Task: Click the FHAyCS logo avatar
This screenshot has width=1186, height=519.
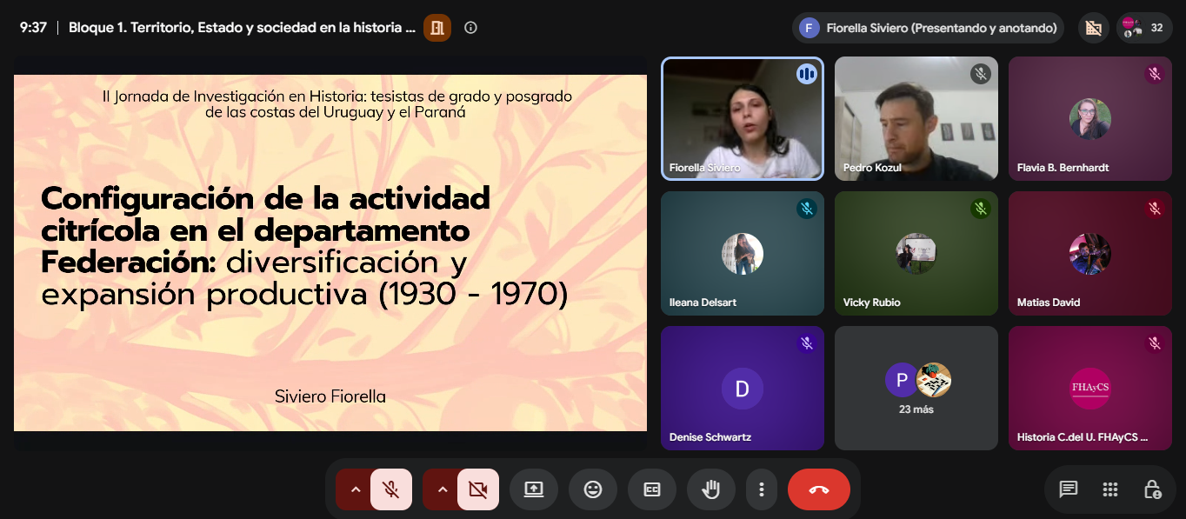Action: [x=1090, y=389]
